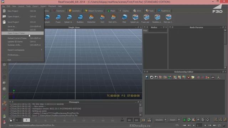Toggle the timeline lock icon
Screen dimensions: 228x128
(10, 120)
